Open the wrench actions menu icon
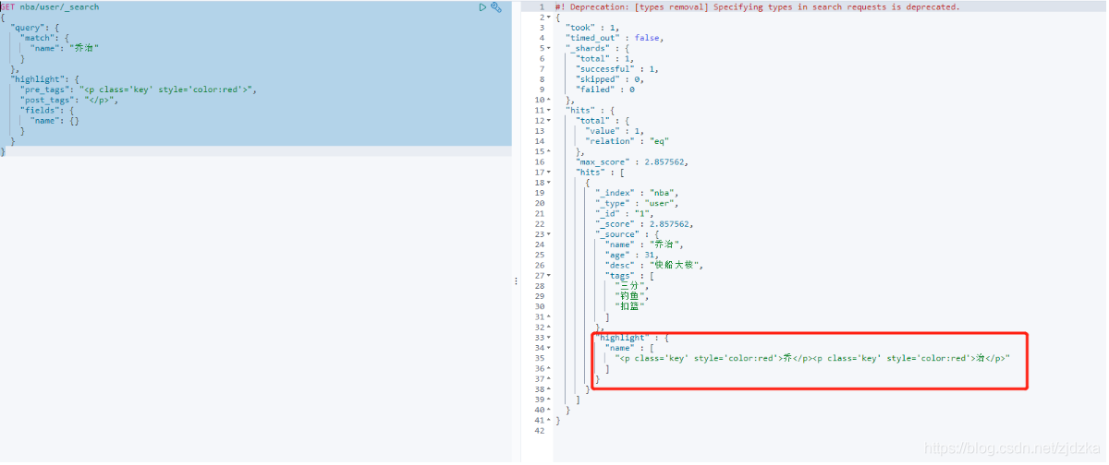1109x465 pixels. pyautogui.click(x=496, y=7)
